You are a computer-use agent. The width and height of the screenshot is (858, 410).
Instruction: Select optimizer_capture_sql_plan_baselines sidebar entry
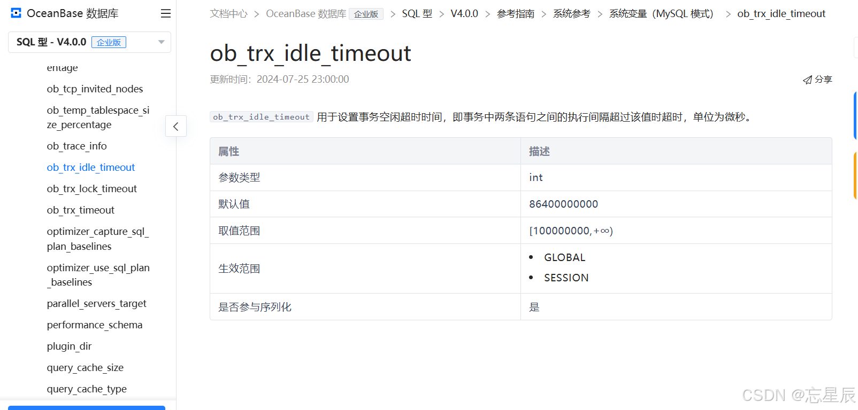[98, 239]
